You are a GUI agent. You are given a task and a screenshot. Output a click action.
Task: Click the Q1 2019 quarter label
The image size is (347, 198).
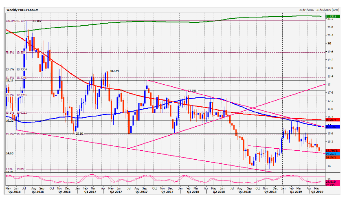click(x=296, y=191)
